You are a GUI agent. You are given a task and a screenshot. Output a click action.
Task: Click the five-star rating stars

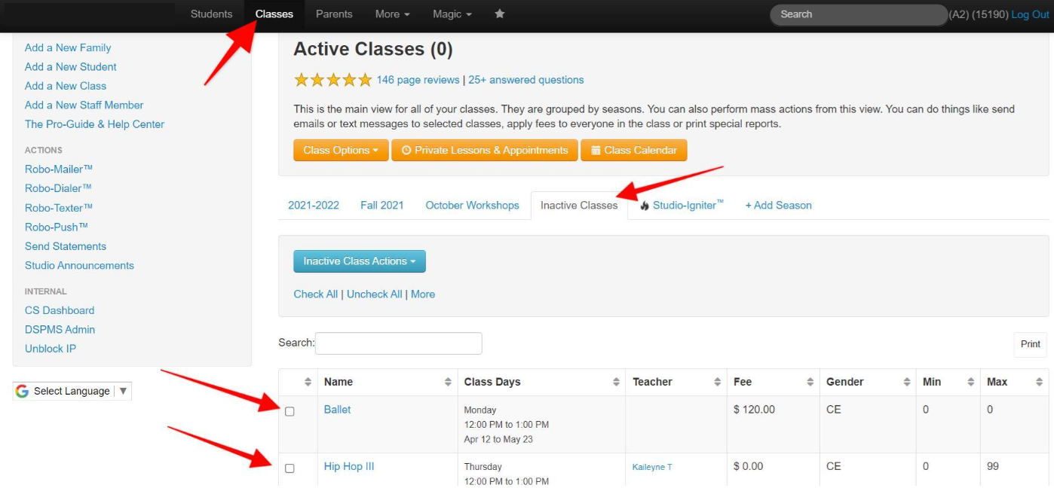[332, 80]
